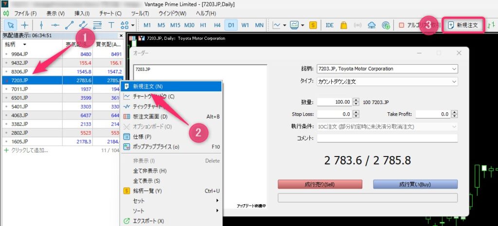Screen dimensions: 498x226
Task: Select the crosshair cursor tool
Action: 24,25
